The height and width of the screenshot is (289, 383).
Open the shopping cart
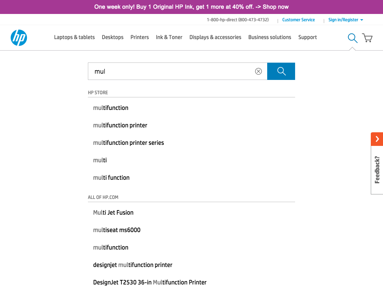(x=367, y=38)
